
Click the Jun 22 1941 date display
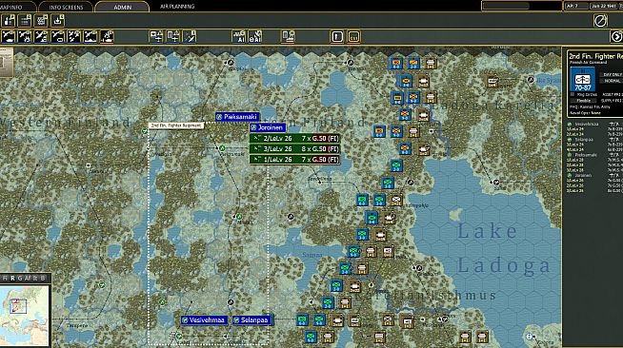point(604,6)
